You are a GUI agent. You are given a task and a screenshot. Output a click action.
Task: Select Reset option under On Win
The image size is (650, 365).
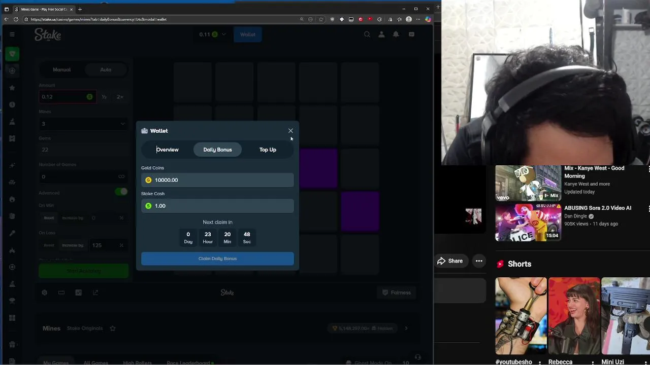tap(49, 218)
